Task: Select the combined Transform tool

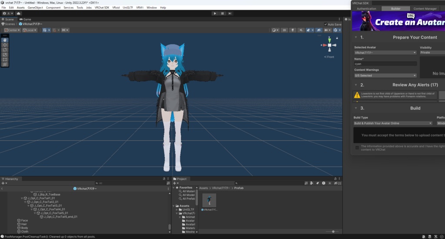Action: pos(5,64)
